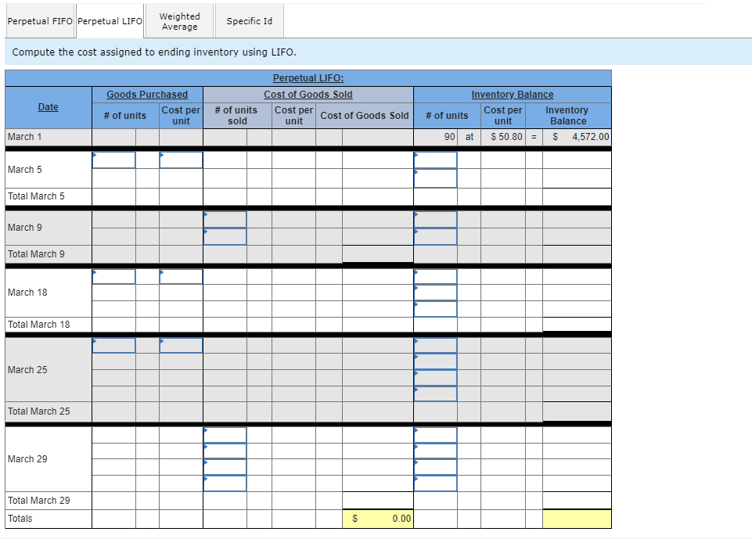Click the March 18 units purchased cell
The height and width of the screenshot is (539, 752).
(114, 276)
